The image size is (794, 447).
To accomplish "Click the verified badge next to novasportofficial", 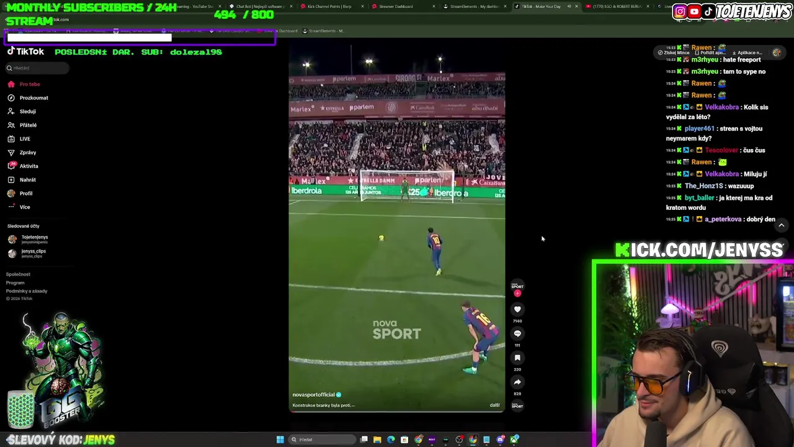I will 339,394.
